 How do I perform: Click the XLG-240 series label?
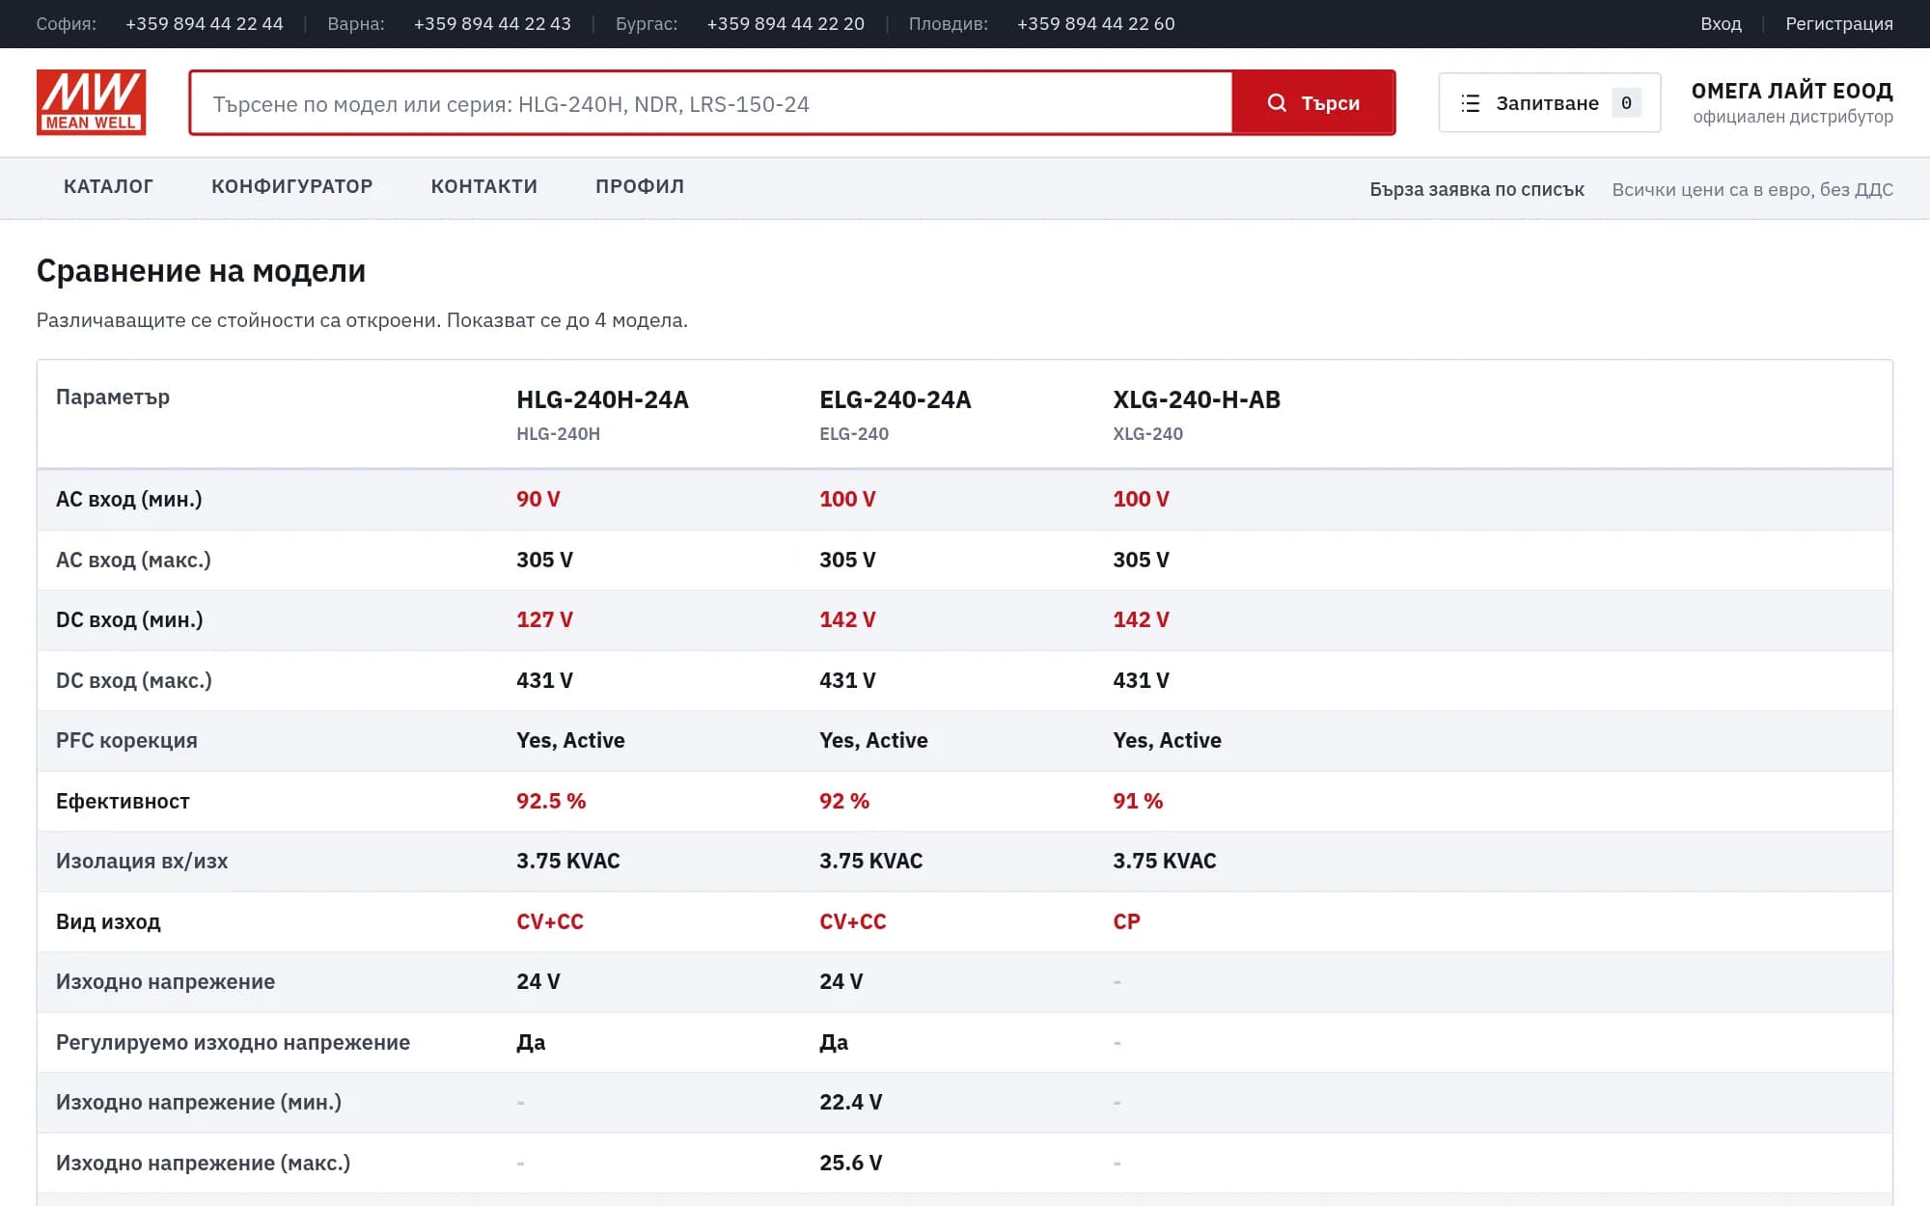1147,434
